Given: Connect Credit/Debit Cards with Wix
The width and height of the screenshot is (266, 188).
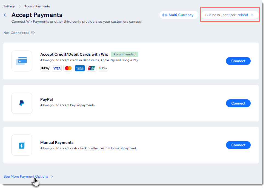Looking at the screenshot, I should click(x=238, y=61).
